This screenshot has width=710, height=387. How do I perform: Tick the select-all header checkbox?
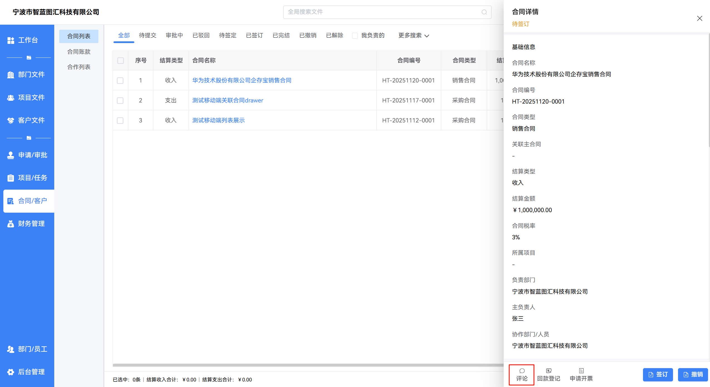point(120,61)
